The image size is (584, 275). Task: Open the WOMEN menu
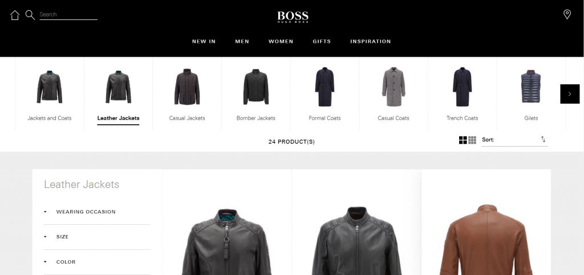(281, 41)
